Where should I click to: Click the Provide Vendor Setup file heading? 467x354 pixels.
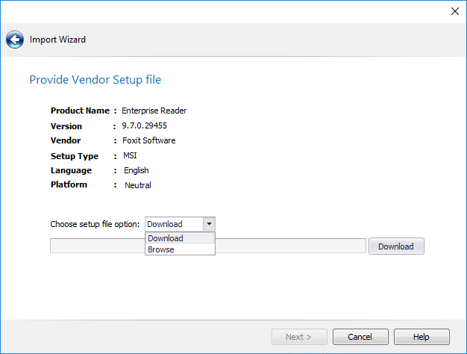pos(95,79)
